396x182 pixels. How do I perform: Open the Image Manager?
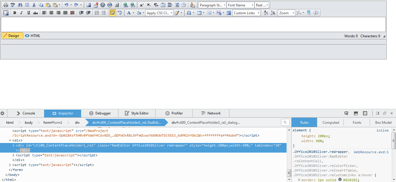(89, 5)
